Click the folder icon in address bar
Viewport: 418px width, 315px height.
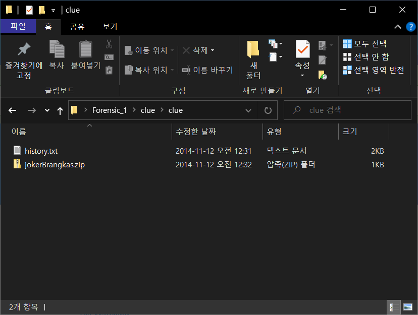(74, 110)
